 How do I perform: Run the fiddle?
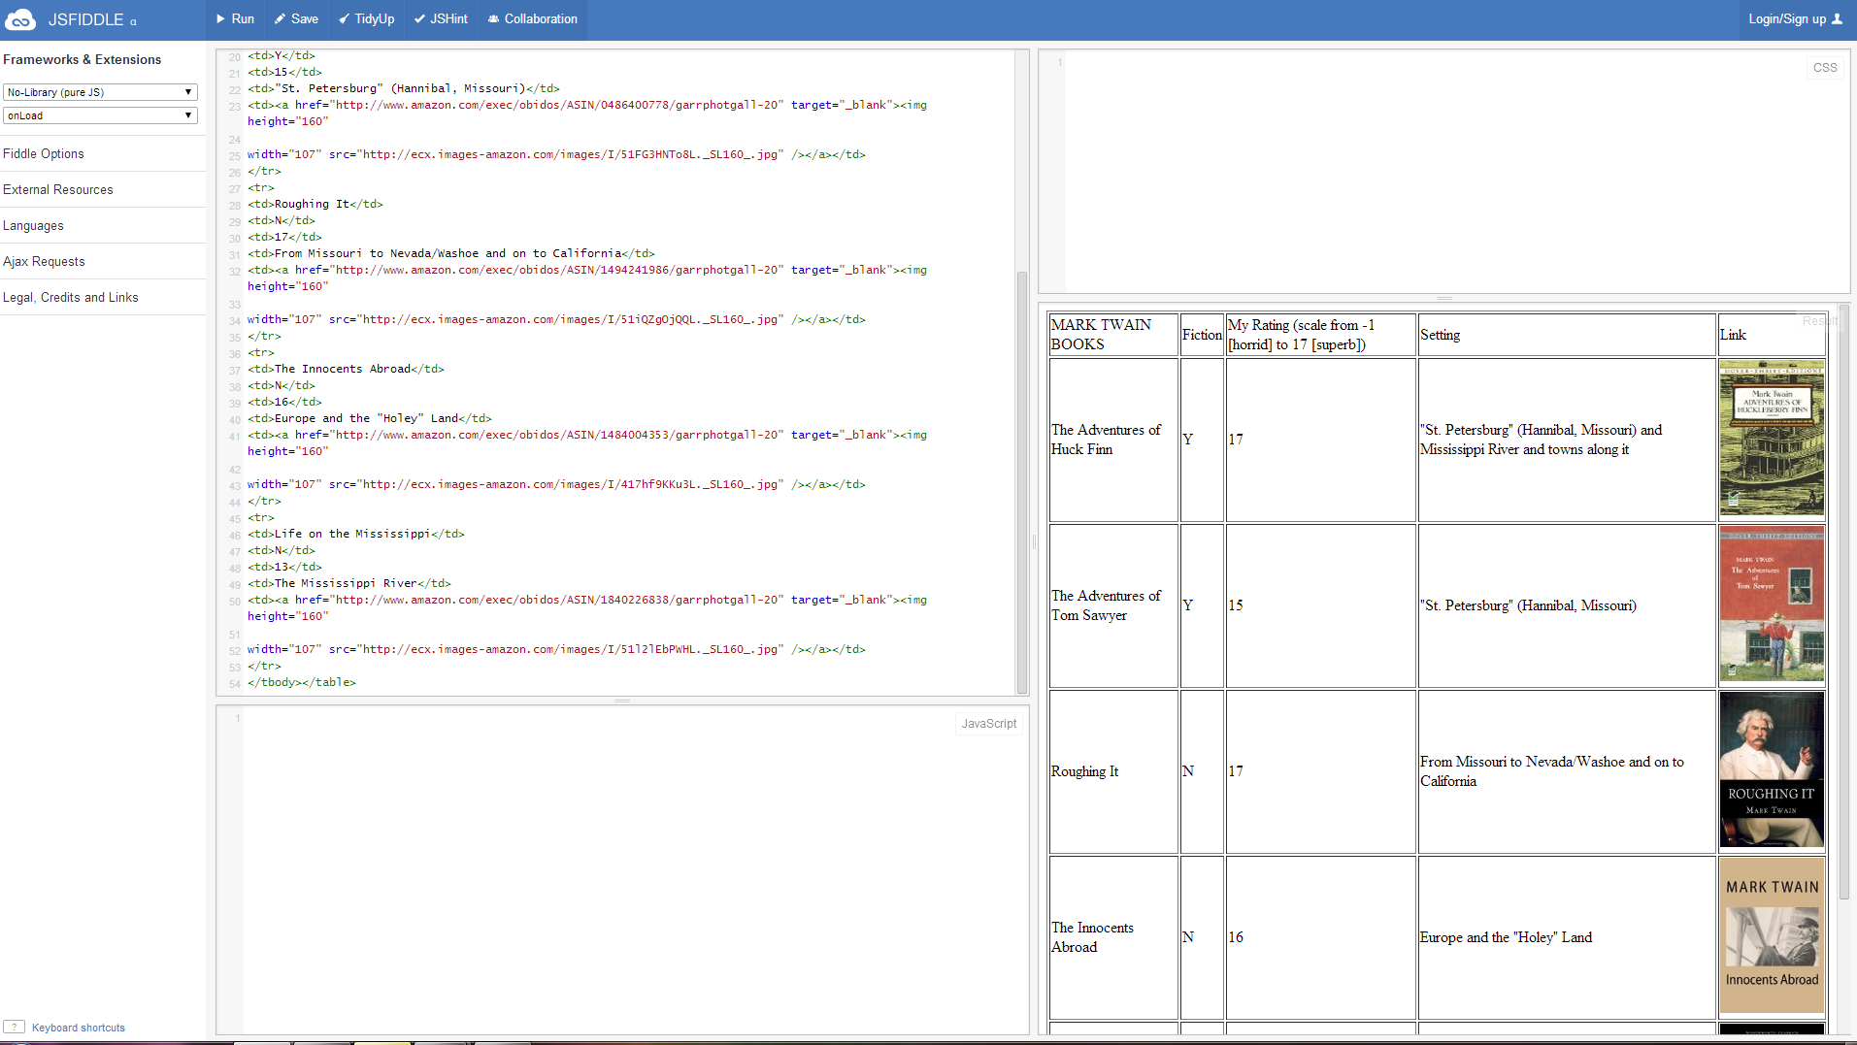pyautogui.click(x=235, y=19)
